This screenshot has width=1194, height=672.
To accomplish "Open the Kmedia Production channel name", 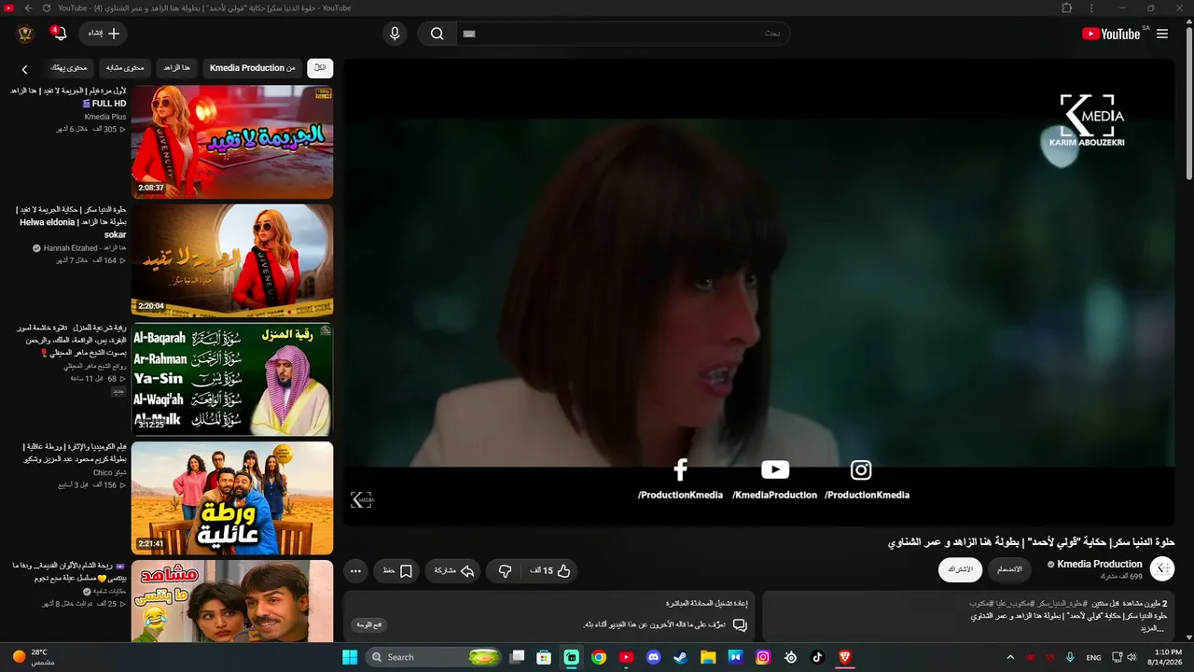I will [x=1099, y=564].
